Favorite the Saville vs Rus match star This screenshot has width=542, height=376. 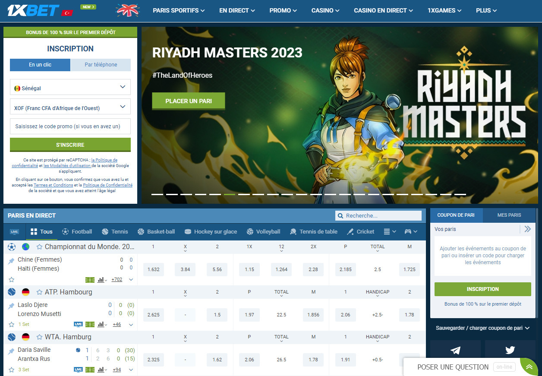click(x=11, y=370)
